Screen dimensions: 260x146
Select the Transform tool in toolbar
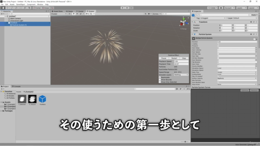tap(25, 8)
